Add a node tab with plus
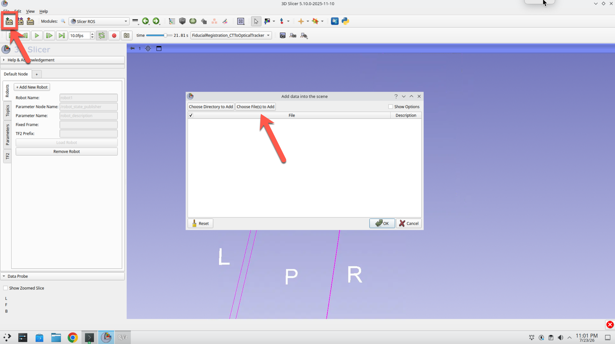Image resolution: width=615 pixels, height=344 pixels. coord(37,74)
